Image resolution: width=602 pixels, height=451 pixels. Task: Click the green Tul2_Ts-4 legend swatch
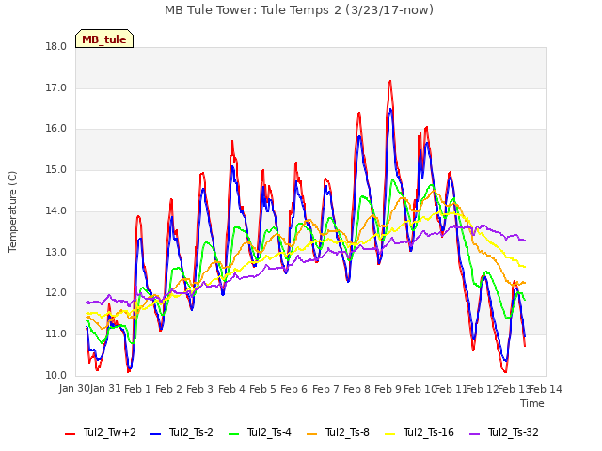pyautogui.click(x=234, y=433)
